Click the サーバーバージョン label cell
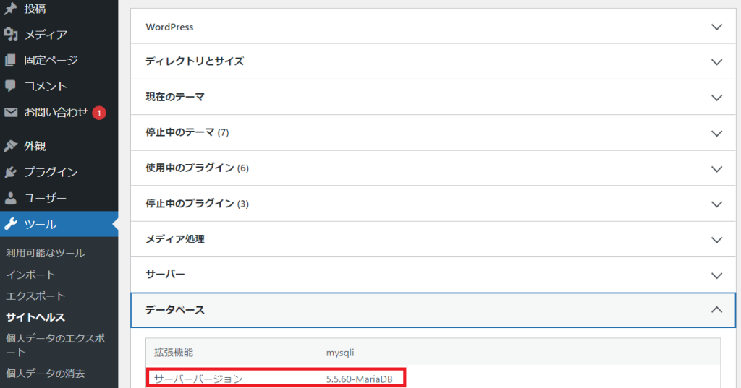 click(198, 379)
